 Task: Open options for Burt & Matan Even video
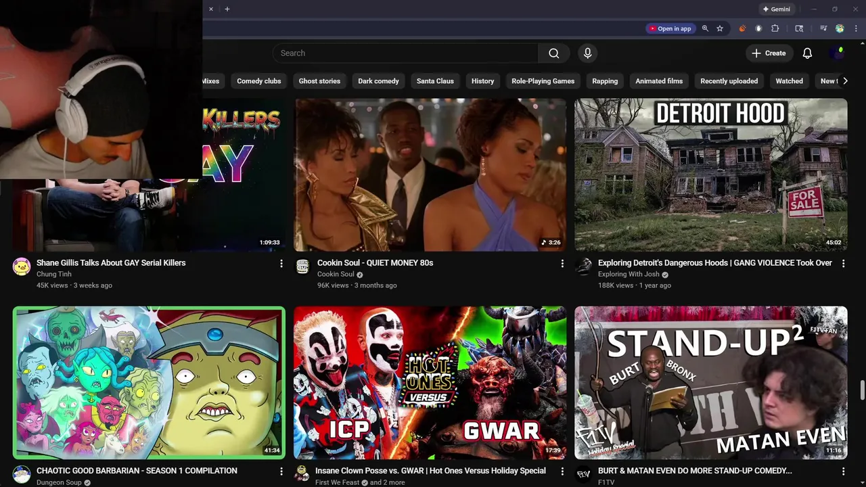[843, 471]
